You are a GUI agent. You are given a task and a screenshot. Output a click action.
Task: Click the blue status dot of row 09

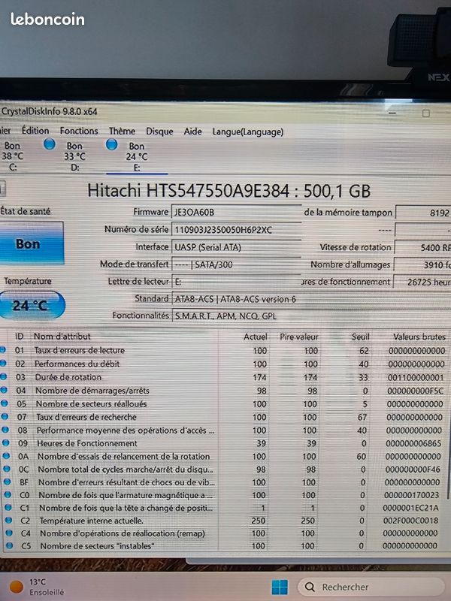point(6,442)
